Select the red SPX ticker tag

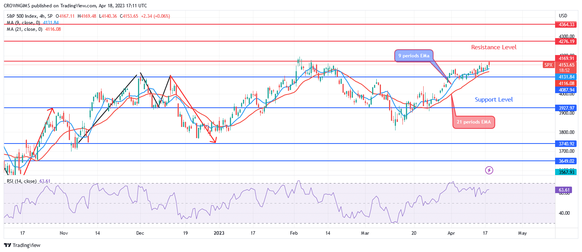tap(548, 65)
